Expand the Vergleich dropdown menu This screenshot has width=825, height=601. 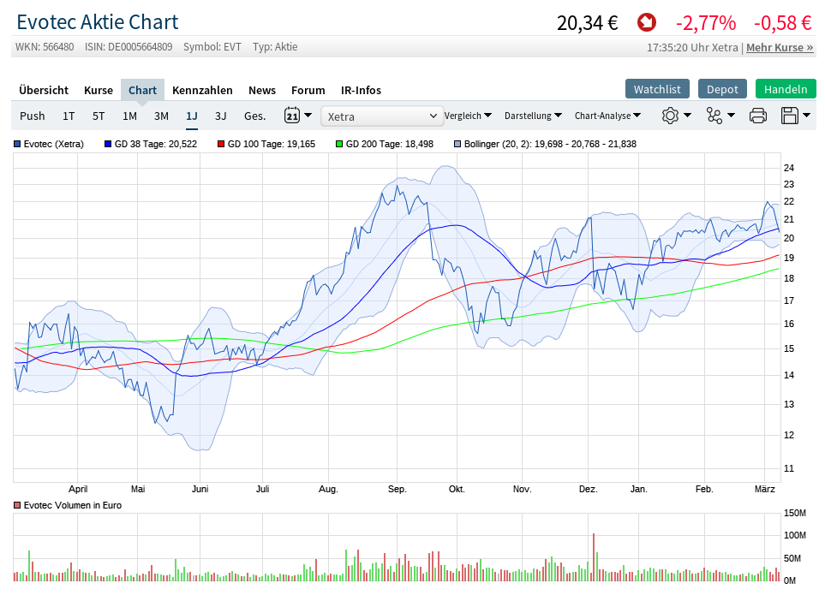pos(468,116)
